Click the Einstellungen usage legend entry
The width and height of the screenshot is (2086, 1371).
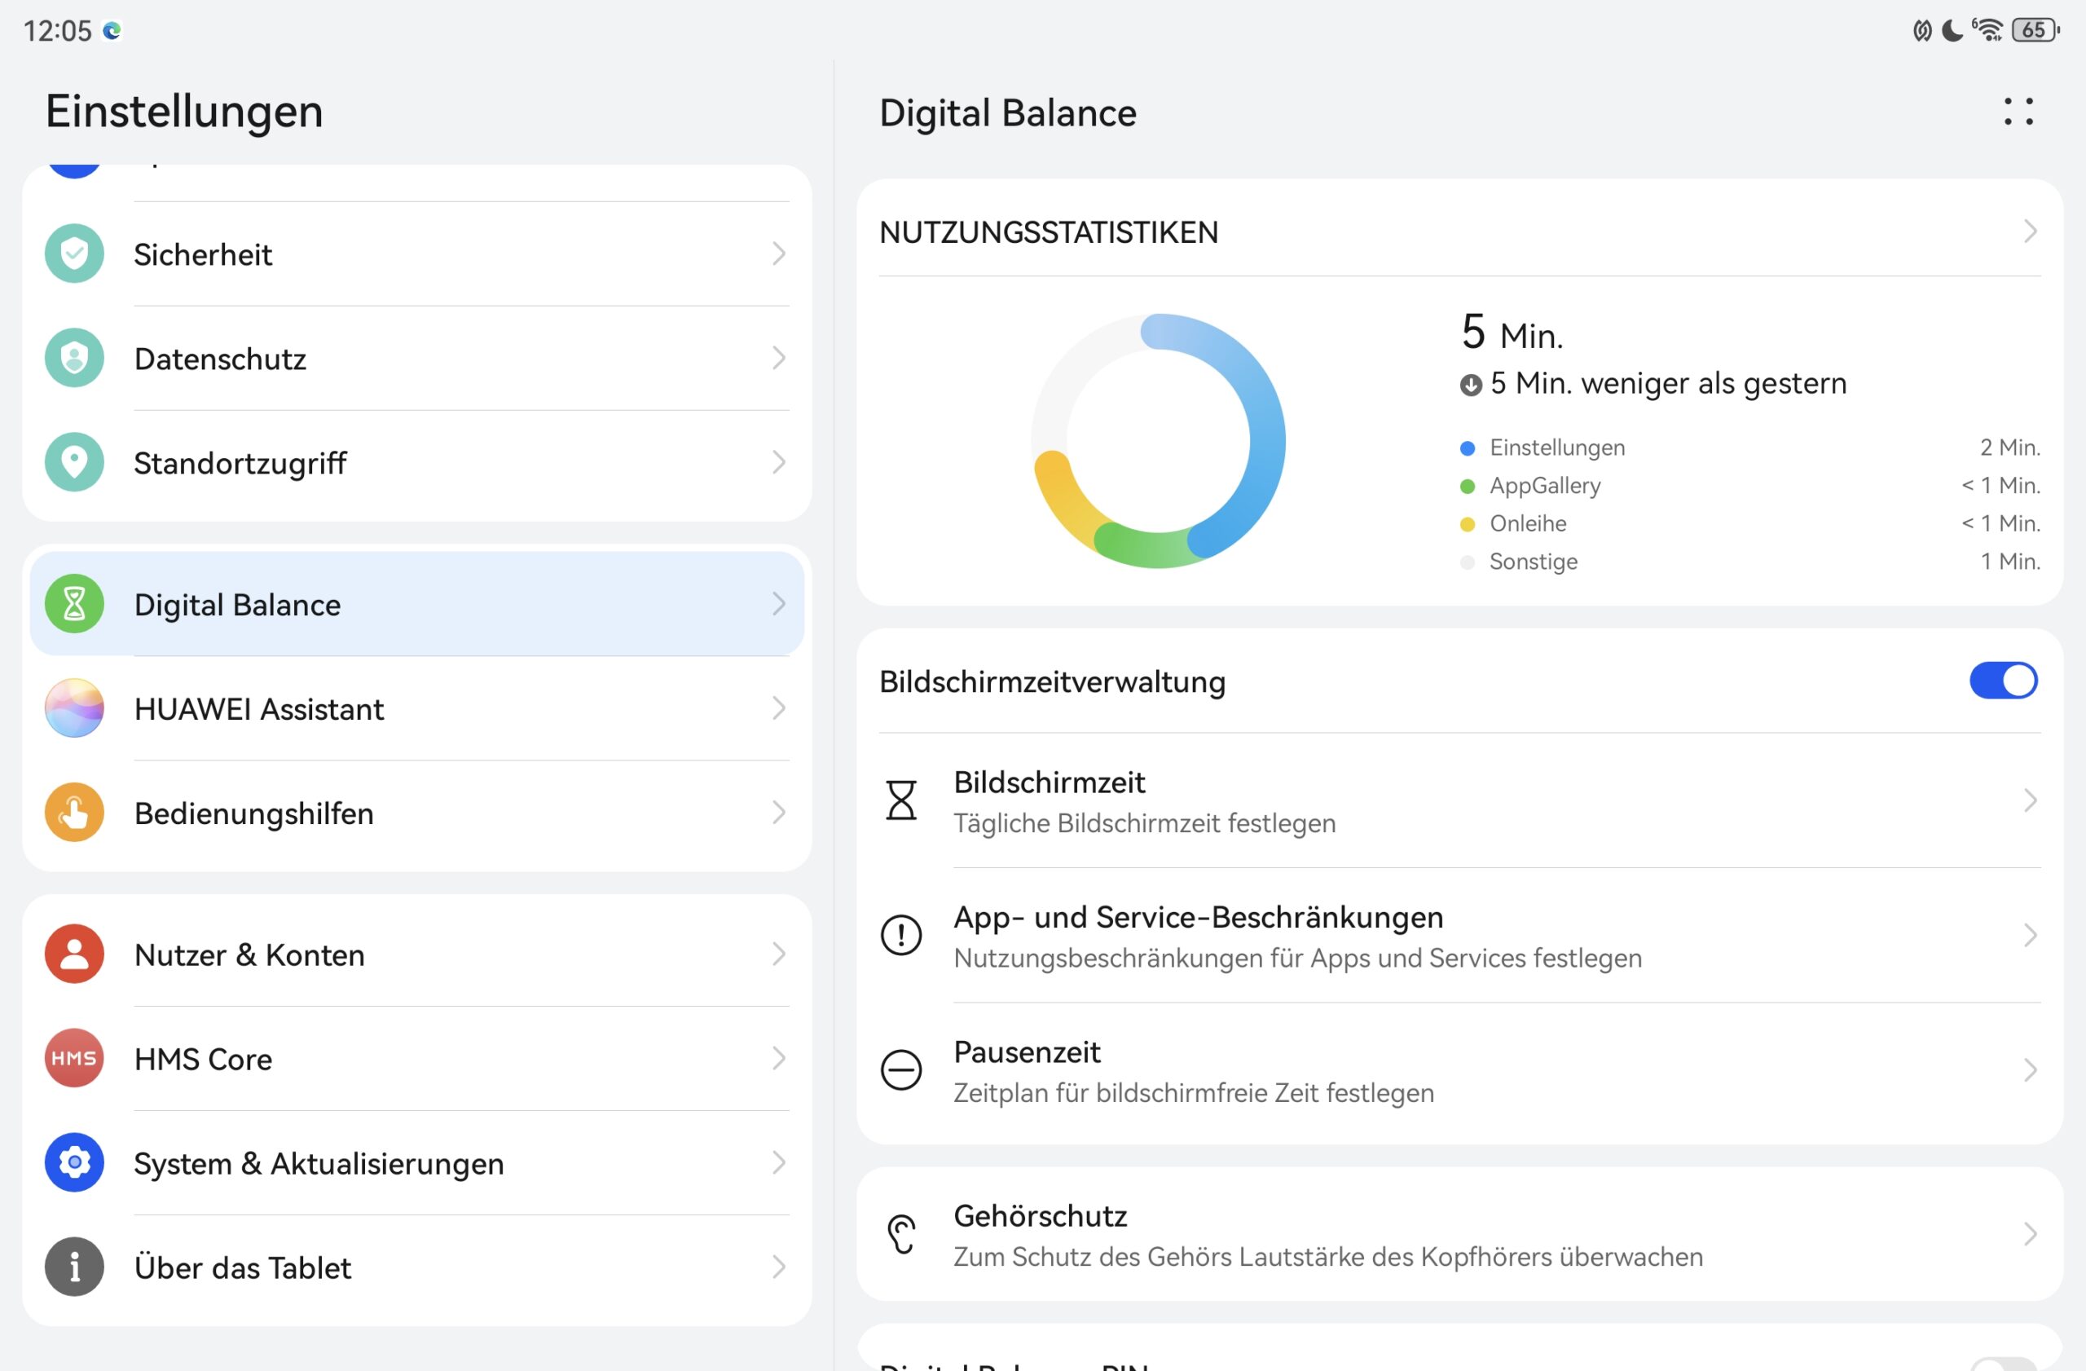coord(1556,448)
